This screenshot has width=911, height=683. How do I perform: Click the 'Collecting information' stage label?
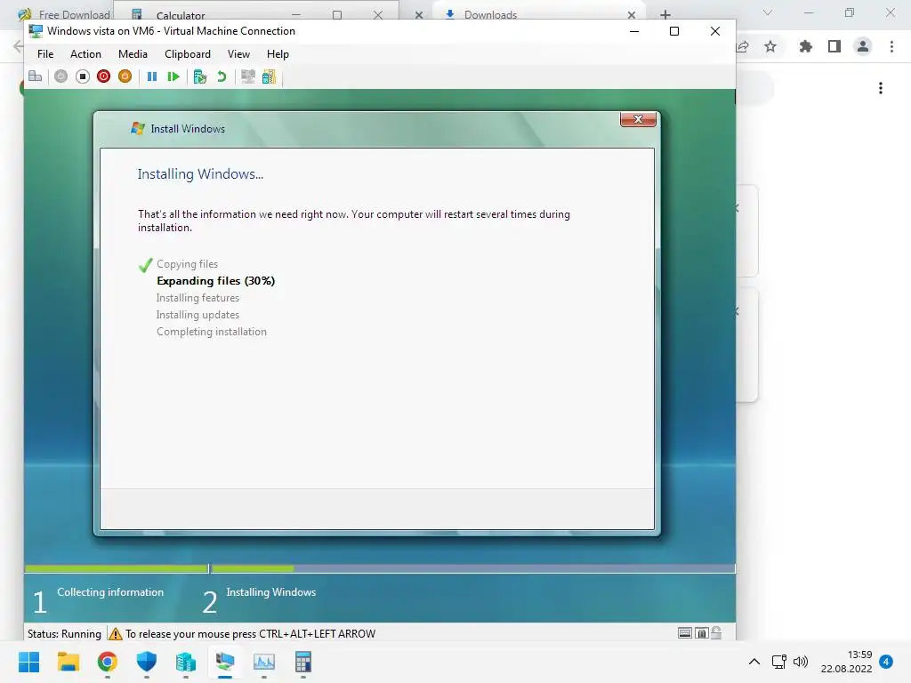pos(110,592)
